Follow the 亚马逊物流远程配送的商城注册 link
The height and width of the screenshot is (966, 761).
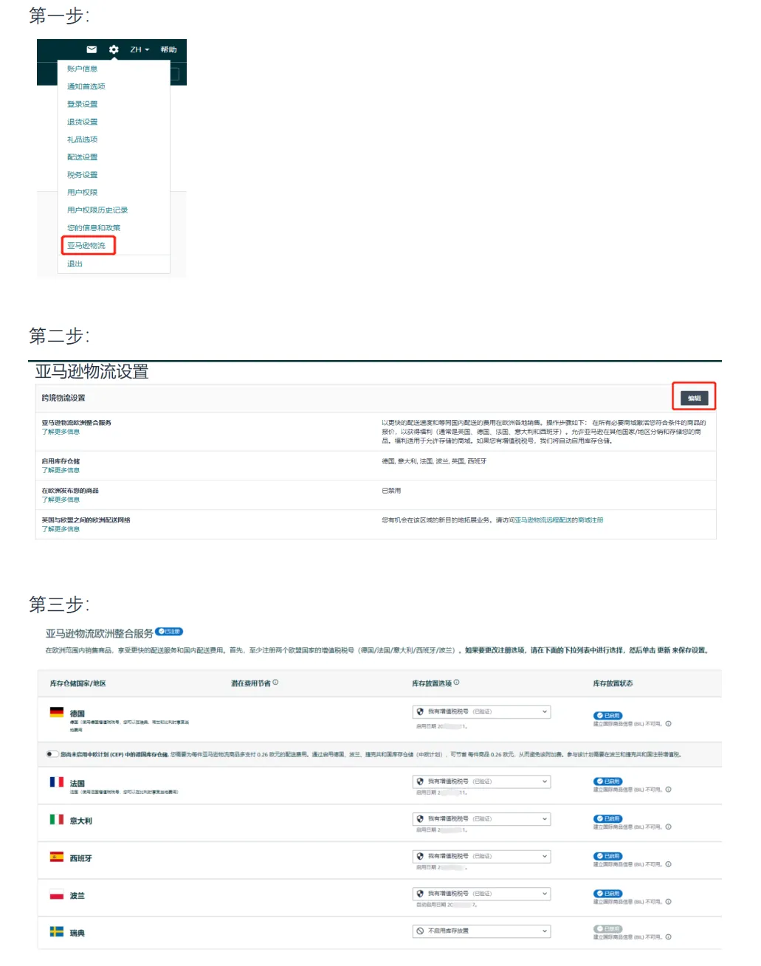pyautogui.click(x=559, y=520)
